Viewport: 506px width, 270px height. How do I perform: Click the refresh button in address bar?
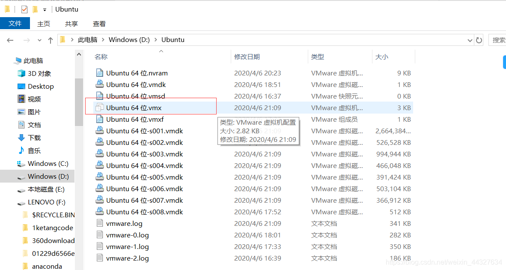(x=479, y=40)
